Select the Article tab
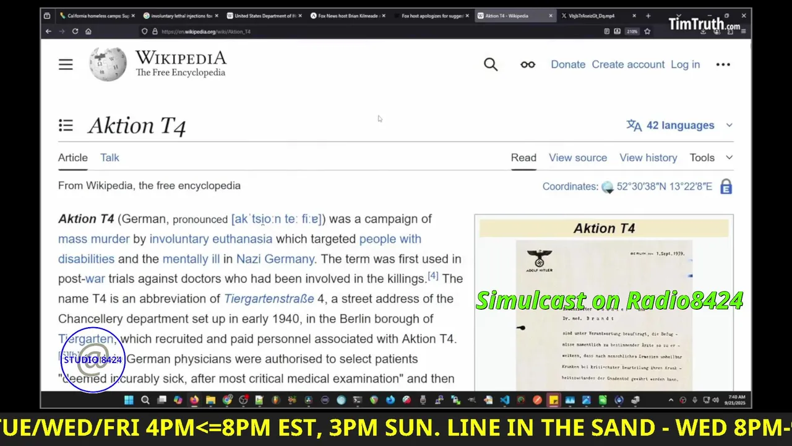The height and width of the screenshot is (446, 792). click(x=73, y=157)
